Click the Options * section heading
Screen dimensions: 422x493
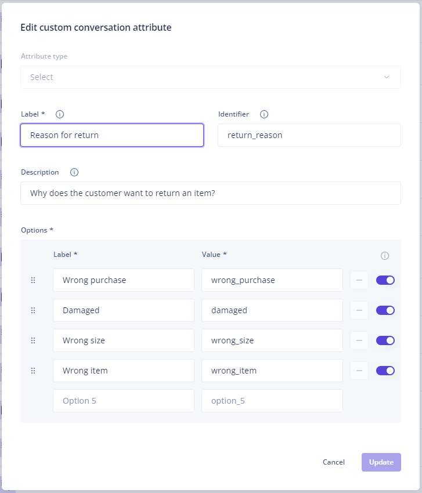point(37,230)
